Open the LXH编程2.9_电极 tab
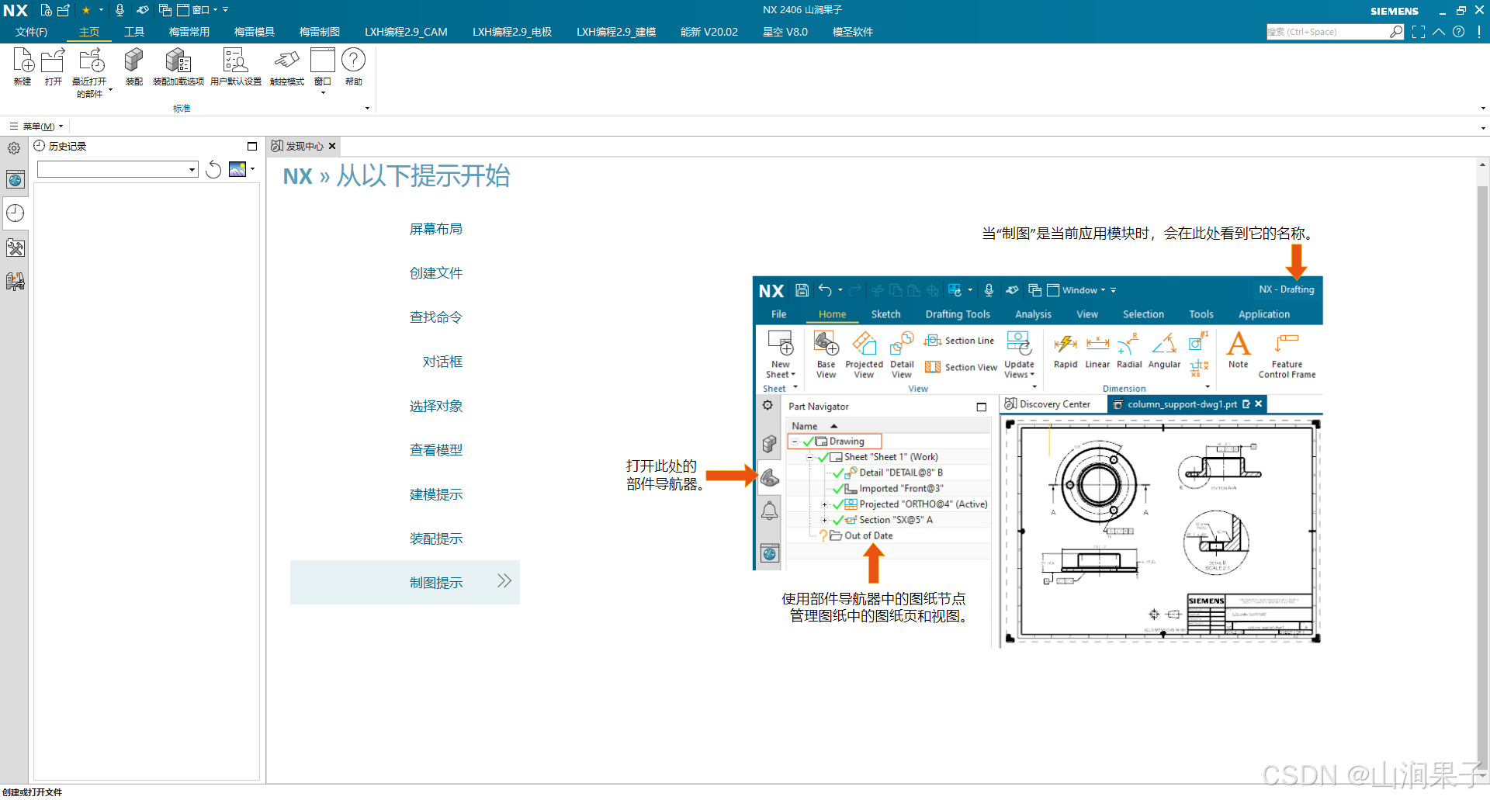The width and height of the screenshot is (1490, 800). click(512, 32)
